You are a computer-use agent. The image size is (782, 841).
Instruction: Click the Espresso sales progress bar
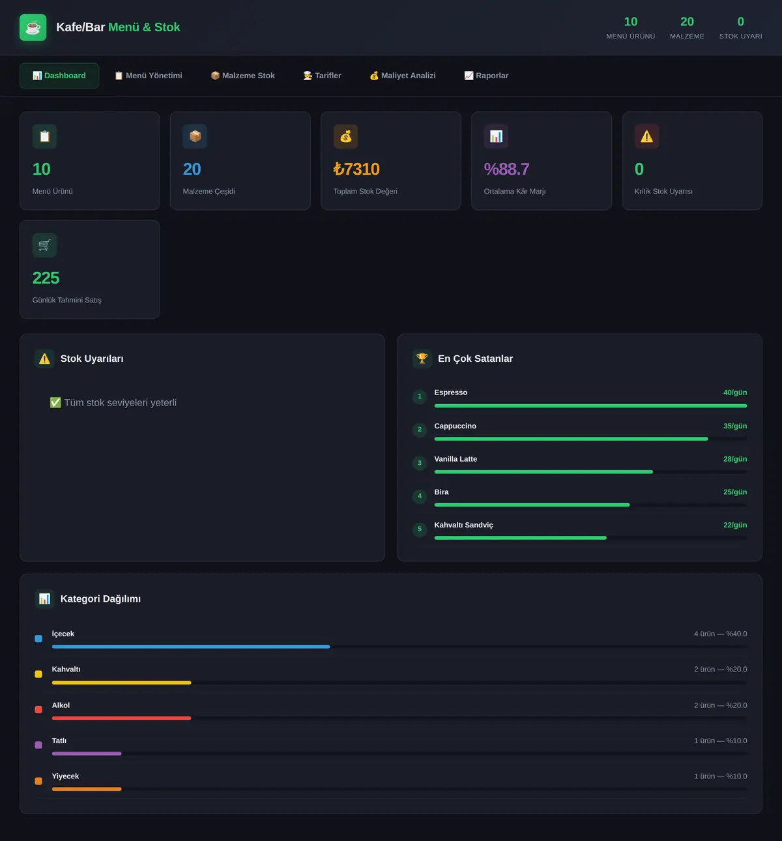point(590,406)
